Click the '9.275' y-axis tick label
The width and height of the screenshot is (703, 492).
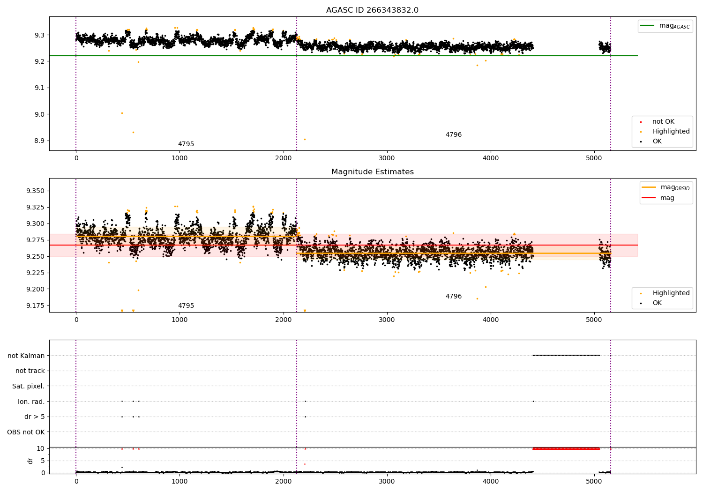point(35,240)
